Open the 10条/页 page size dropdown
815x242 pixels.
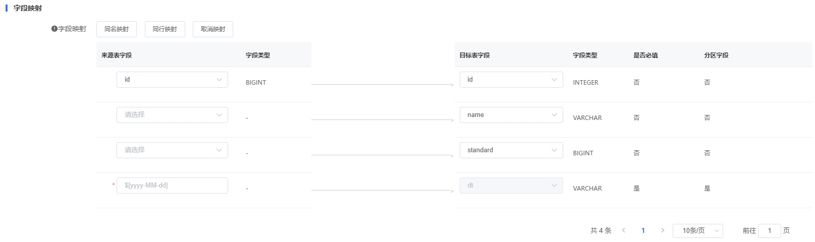coord(698,230)
